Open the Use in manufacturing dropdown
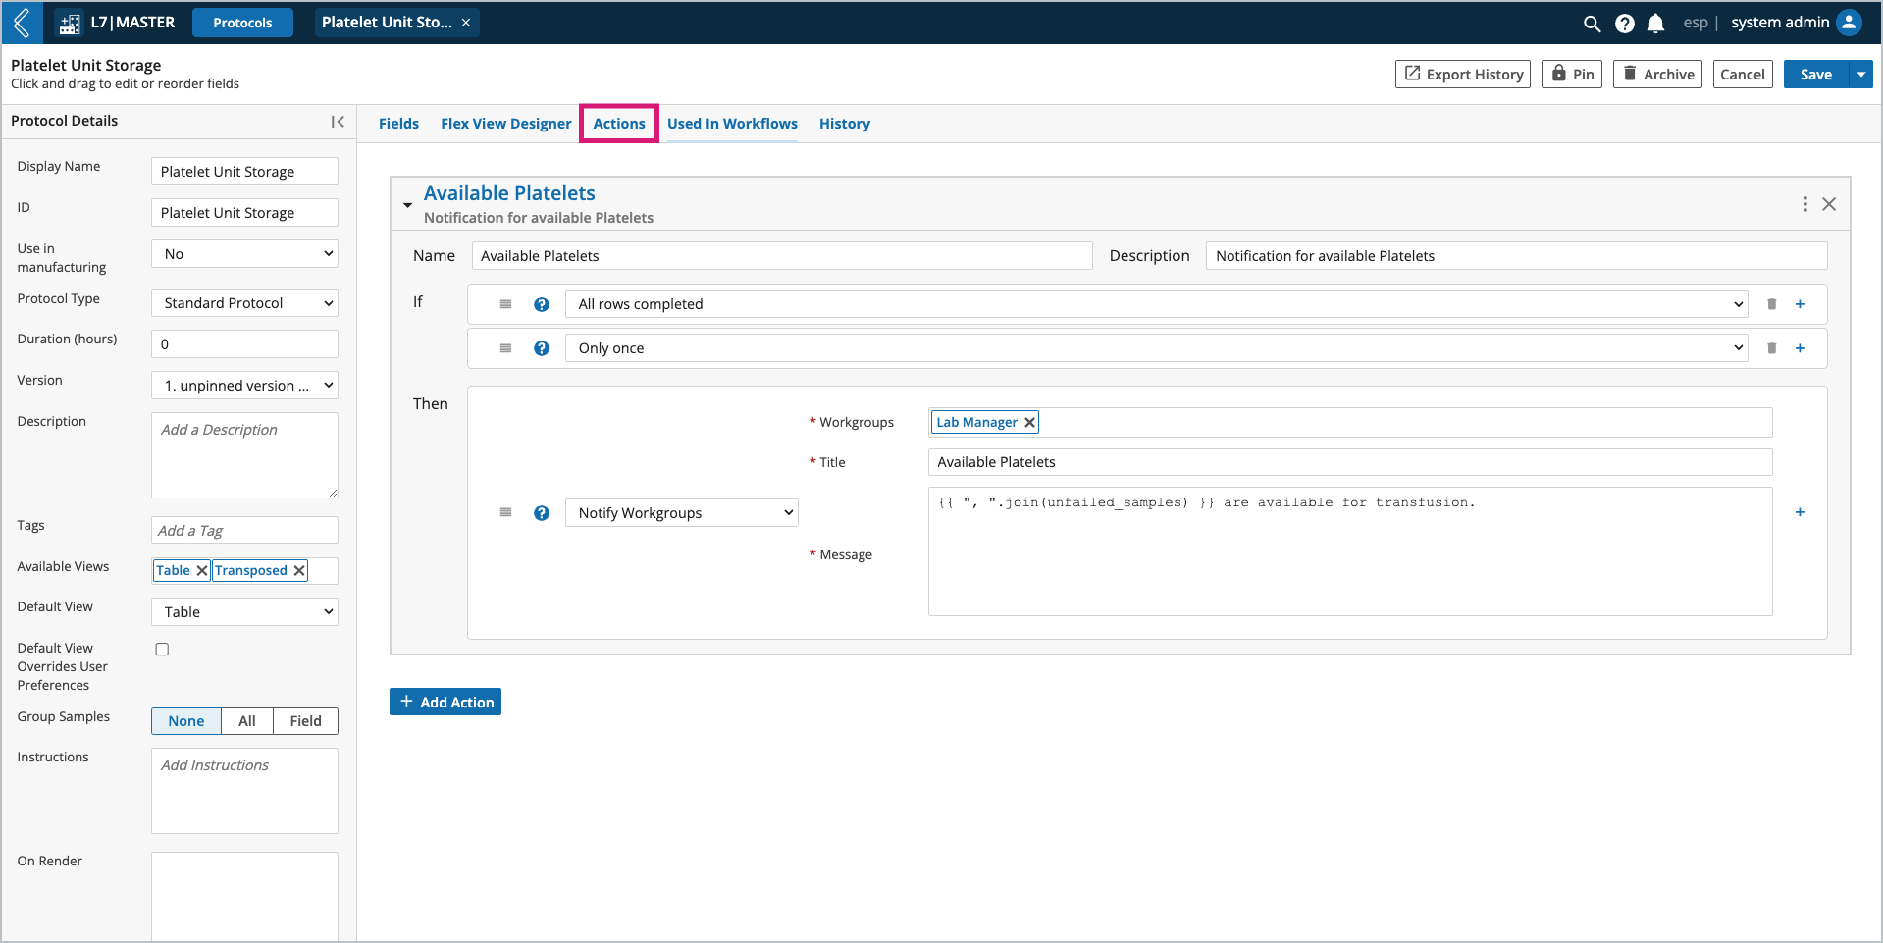This screenshot has width=1883, height=943. tap(244, 254)
